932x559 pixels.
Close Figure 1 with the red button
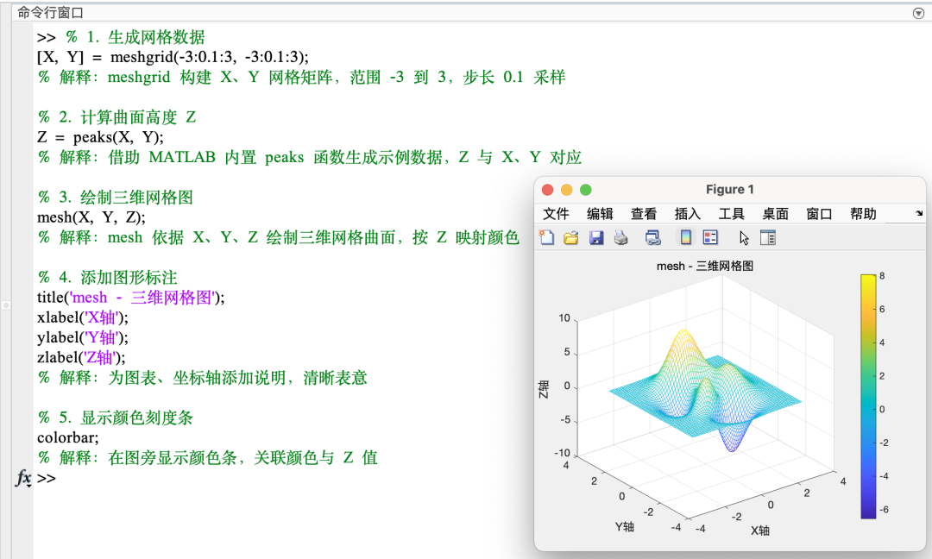[x=547, y=190]
